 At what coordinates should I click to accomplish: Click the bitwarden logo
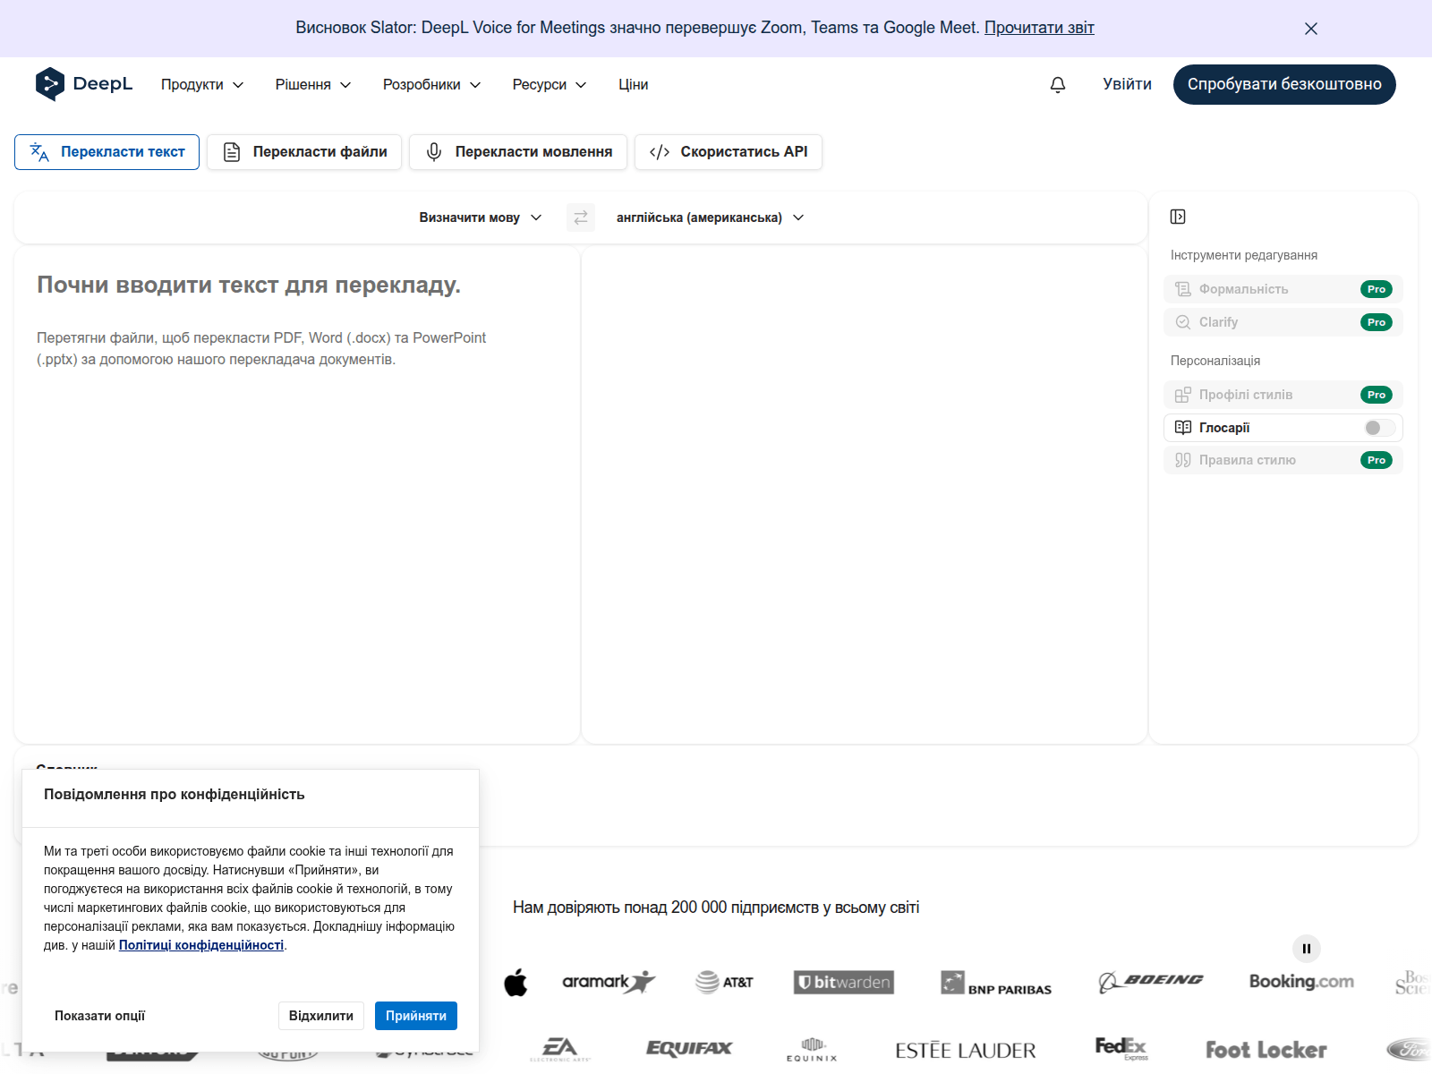click(x=844, y=982)
